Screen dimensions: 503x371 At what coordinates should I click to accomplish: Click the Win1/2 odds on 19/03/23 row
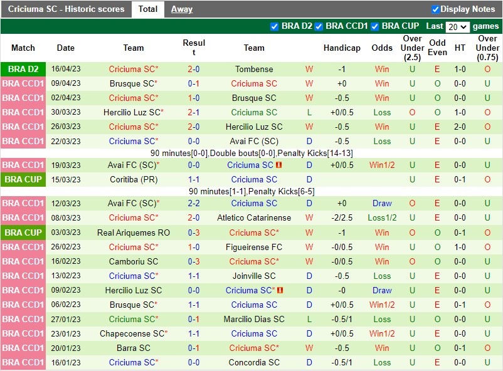click(x=382, y=165)
